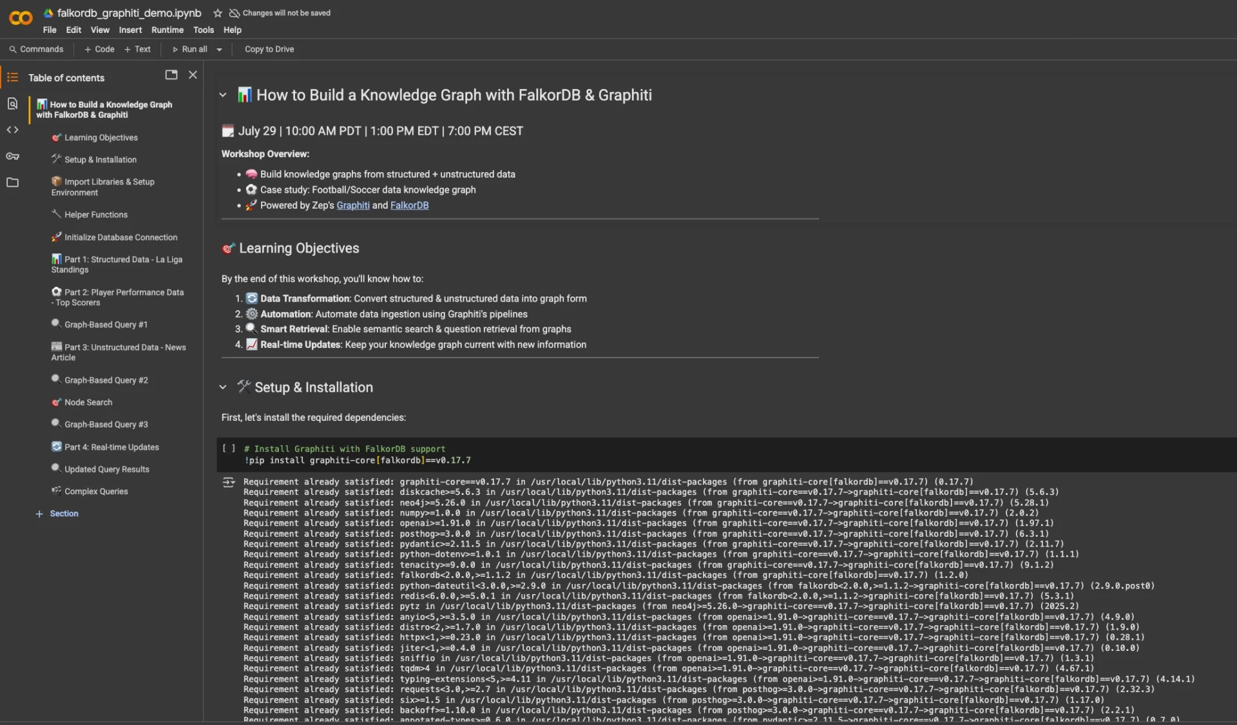
Task: Click 'First, let's install the required dependencies' text
Action: pos(314,418)
